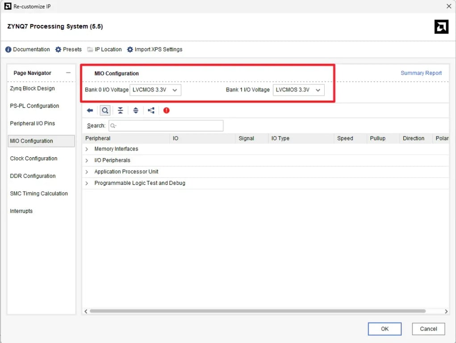This screenshot has width=456, height=343.
Task: Click the Direction column header
Action: point(416,138)
